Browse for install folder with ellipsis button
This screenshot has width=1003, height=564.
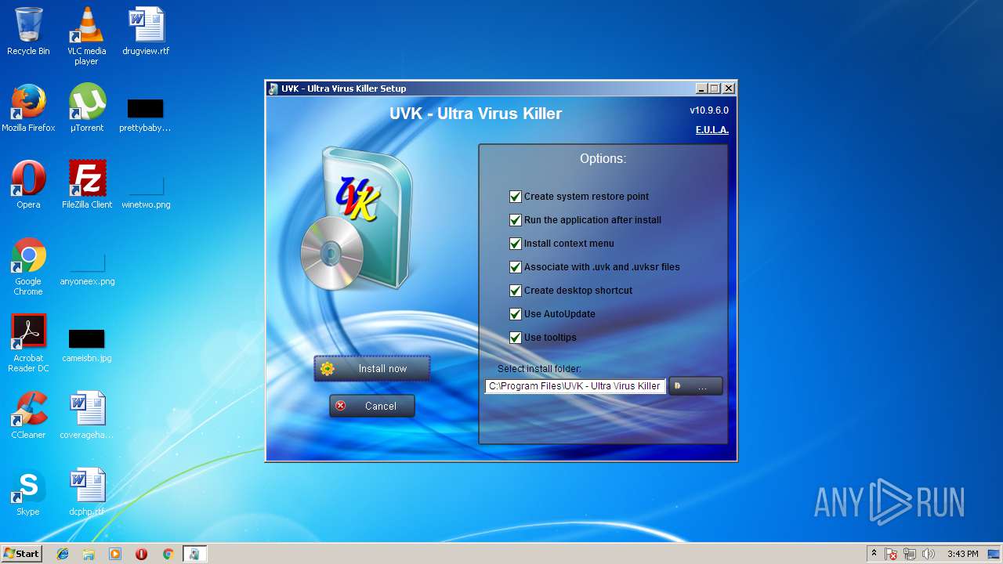pyautogui.click(x=696, y=386)
